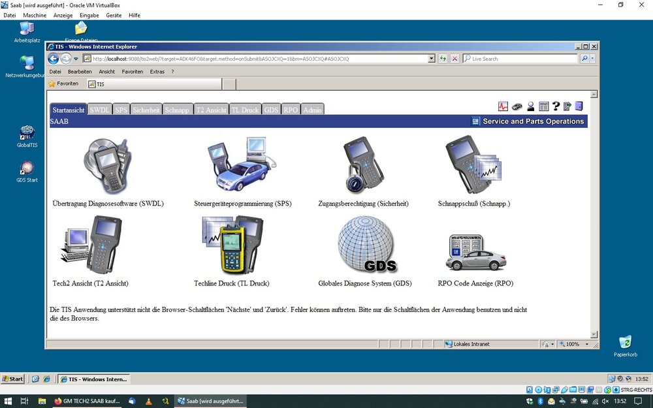Open the Ansicht menu in IE menu bar

[x=106, y=72]
